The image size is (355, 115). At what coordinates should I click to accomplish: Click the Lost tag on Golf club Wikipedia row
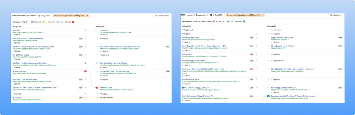[x=81, y=98]
